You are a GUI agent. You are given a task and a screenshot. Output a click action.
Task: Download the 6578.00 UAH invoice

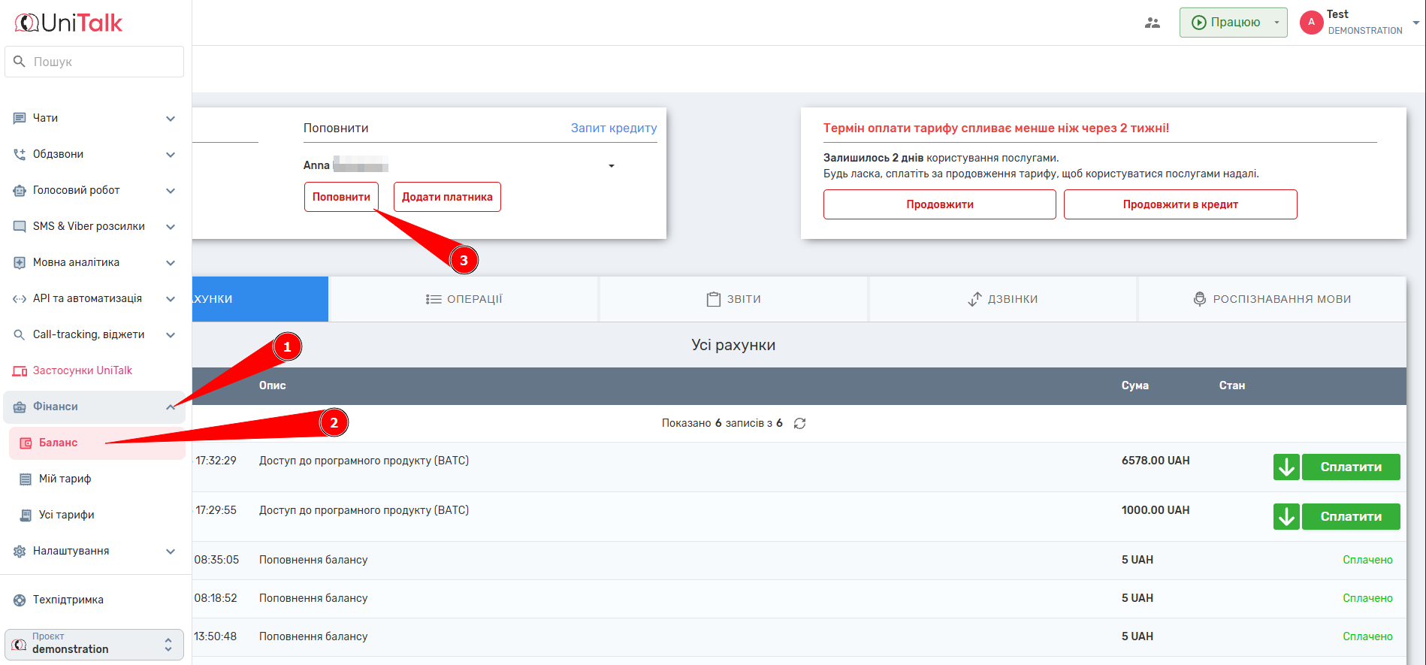(x=1286, y=467)
